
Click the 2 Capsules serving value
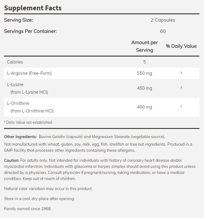pos(163,20)
